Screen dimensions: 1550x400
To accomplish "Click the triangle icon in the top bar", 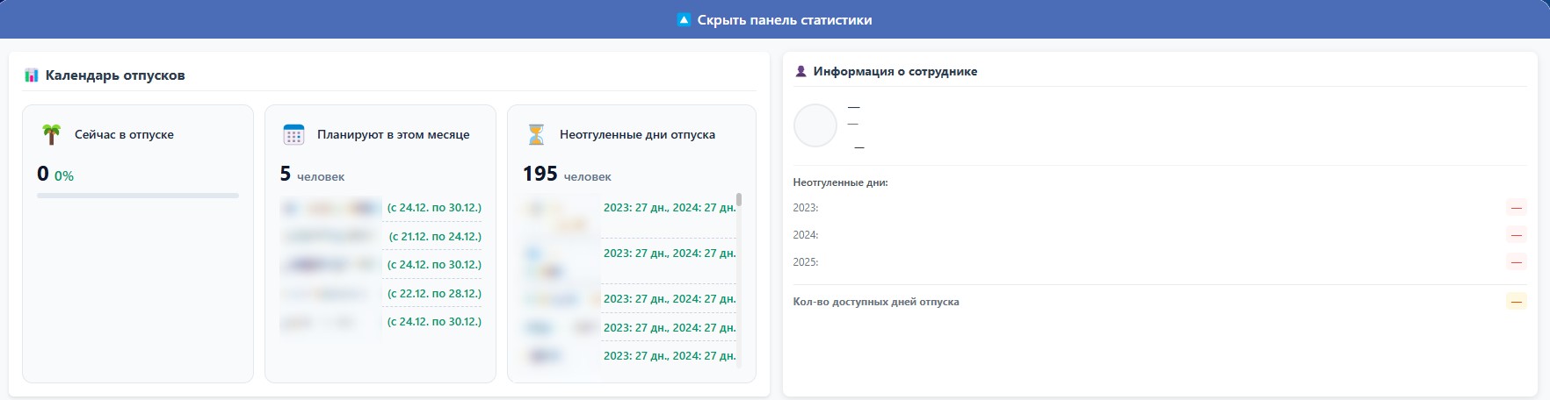I will tap(684, 20).
